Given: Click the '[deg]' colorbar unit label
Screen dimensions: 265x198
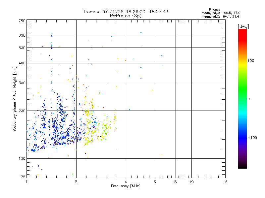Looking at the screenshot, I should [x=243, y=26].
